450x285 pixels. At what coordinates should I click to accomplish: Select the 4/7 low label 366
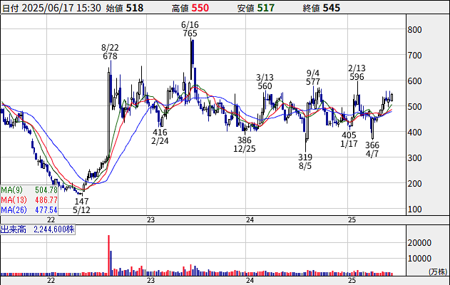coord(372,145)
